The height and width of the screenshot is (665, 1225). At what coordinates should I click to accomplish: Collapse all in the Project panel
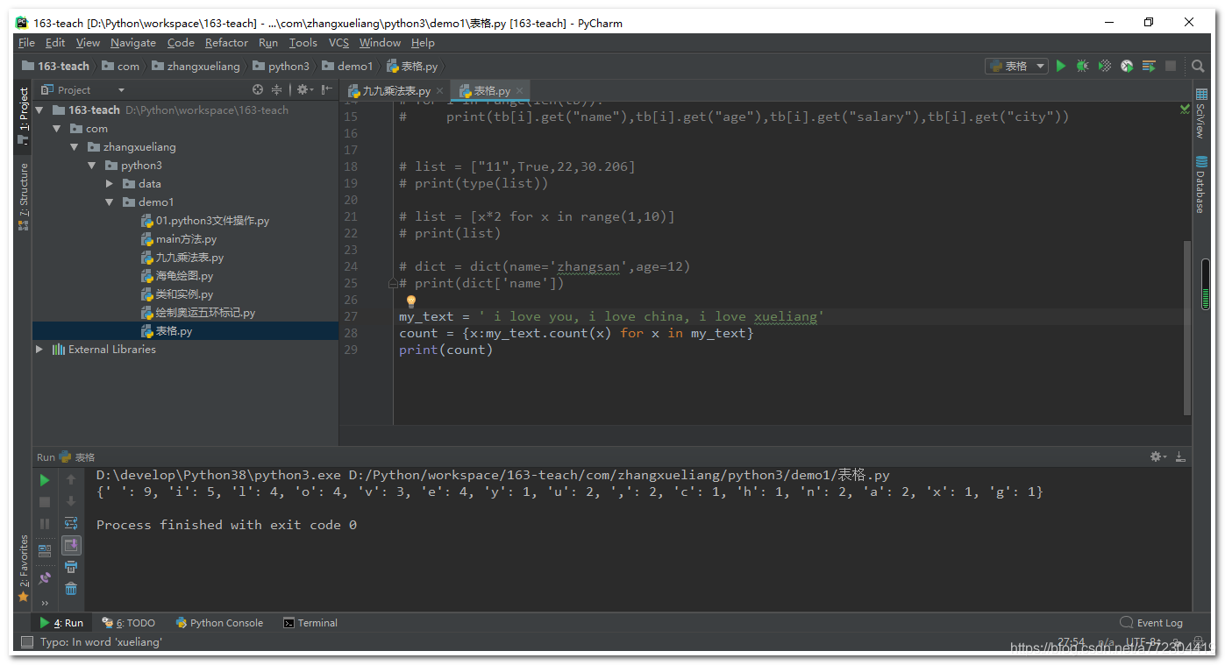277,89
